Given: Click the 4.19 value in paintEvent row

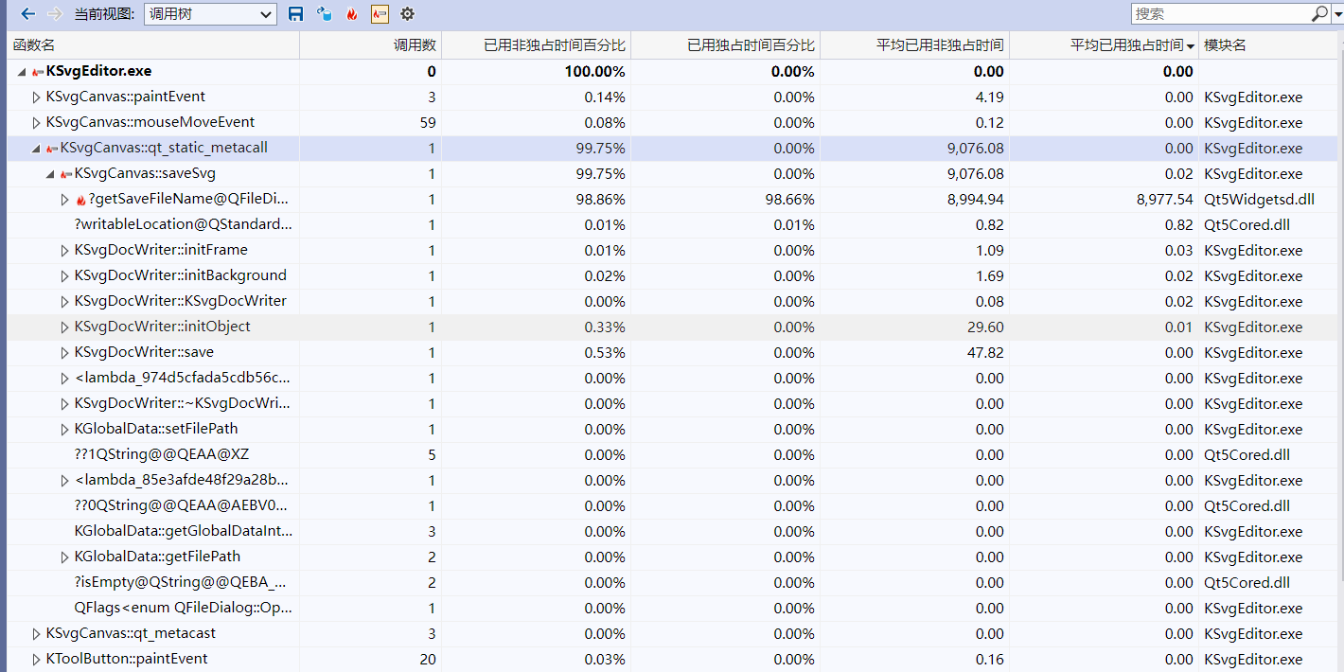Looking at the screenshot, I should [989, 97].
